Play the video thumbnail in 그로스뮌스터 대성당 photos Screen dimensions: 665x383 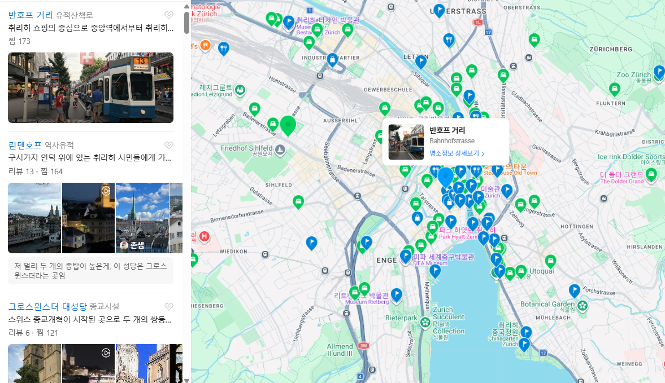[88, 363]
